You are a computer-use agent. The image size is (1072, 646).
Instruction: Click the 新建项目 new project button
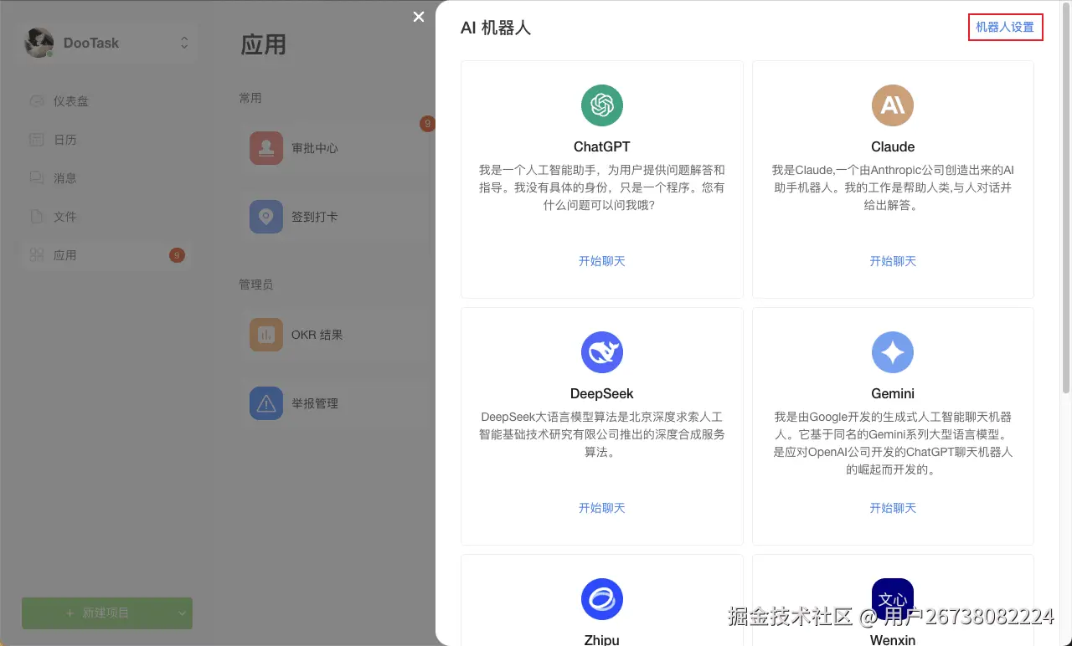pyautogui.click(x=97, y=613)
